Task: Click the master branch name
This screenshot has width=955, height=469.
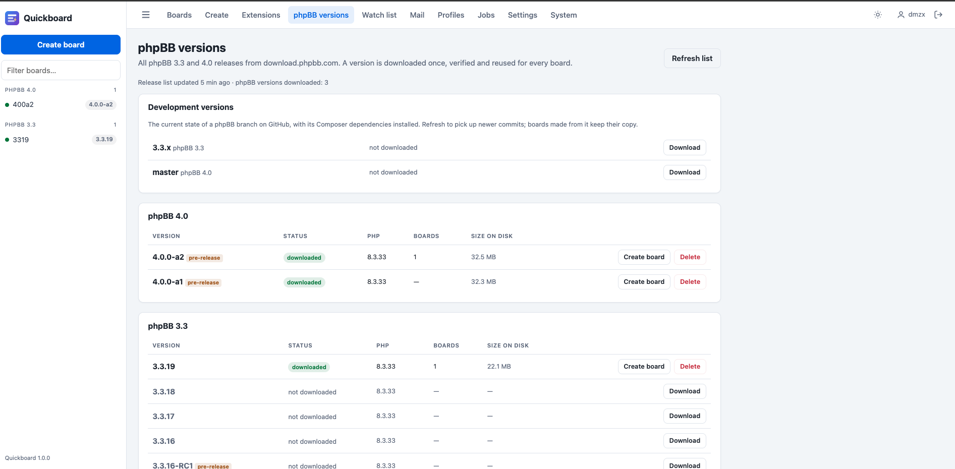Action: click(x=165, y=172)
